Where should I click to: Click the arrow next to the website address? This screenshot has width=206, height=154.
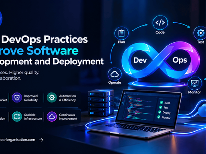click(x=41, y=140)
